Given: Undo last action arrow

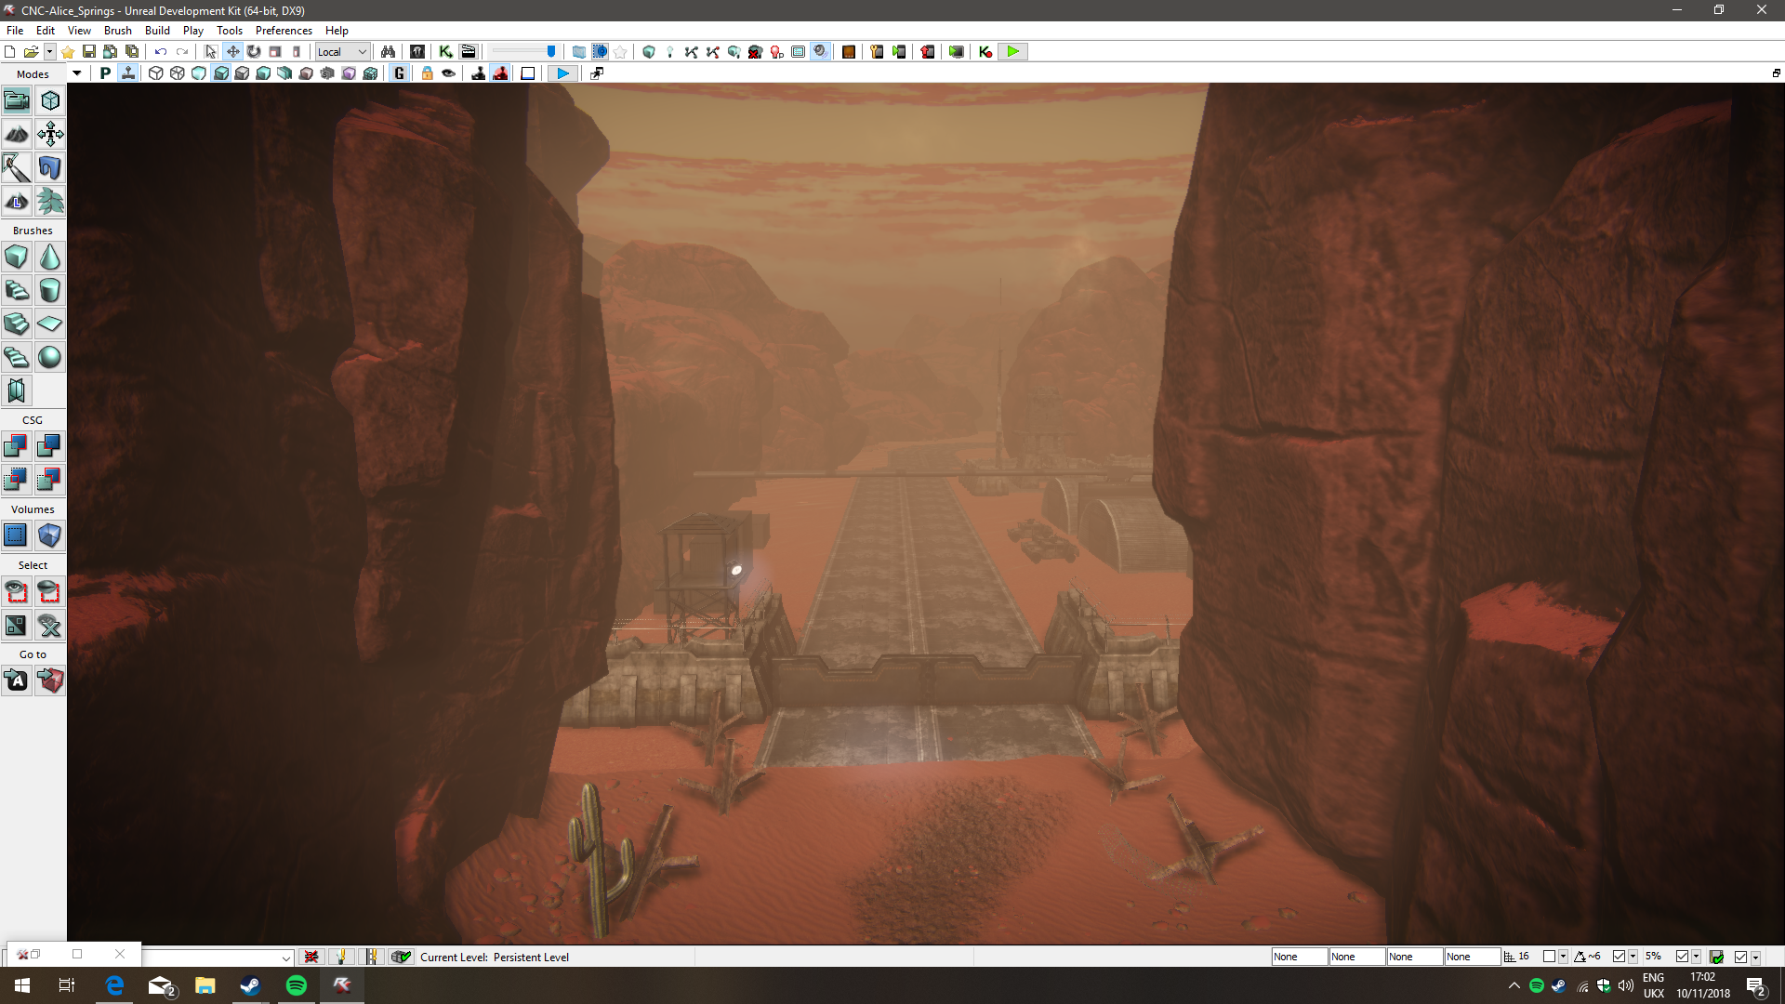Looking at the screenshot, I should [x=161, y=52].
